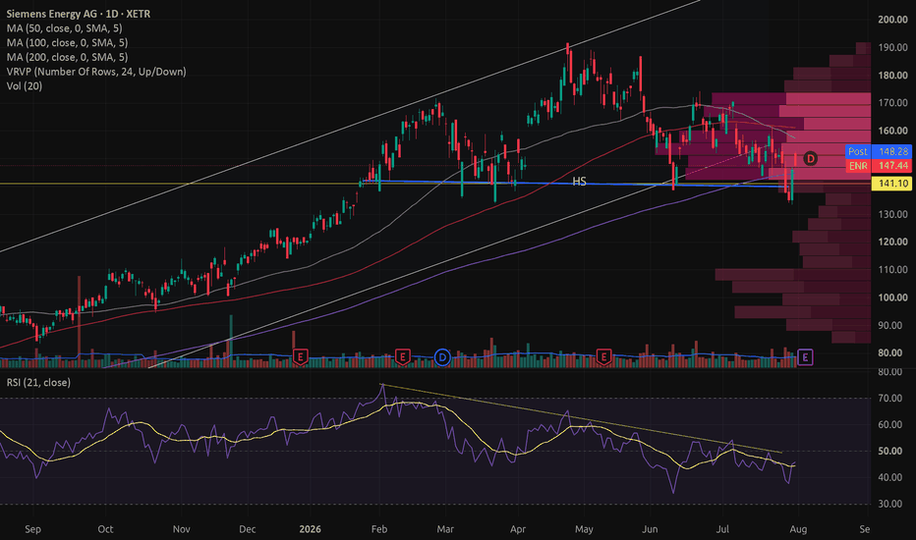Viewport: 916px width, 540px height.
Task: Click the Post 148.28 price label
Action: click(878, 151)
